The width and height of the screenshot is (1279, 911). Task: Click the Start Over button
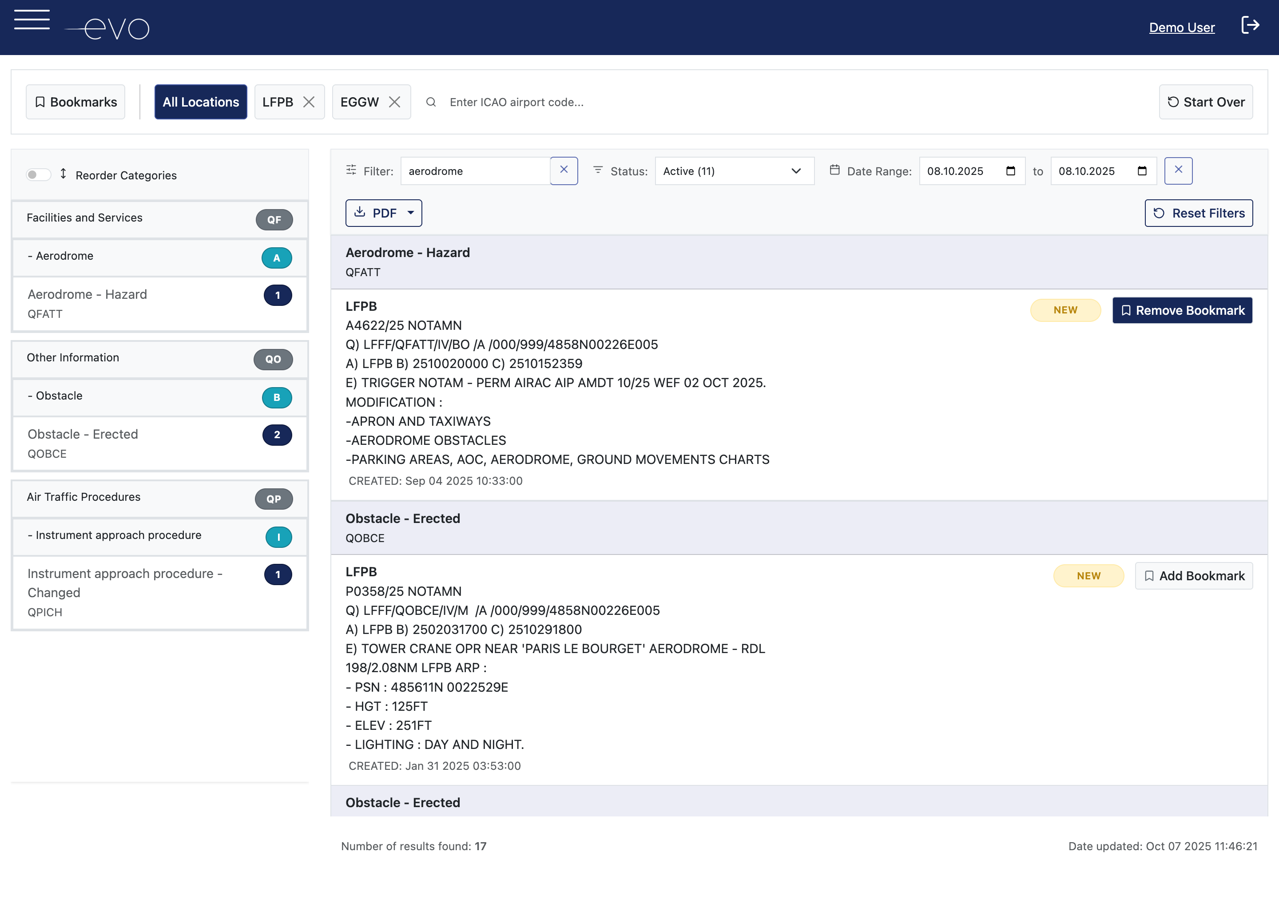[x=1206, y=102]
